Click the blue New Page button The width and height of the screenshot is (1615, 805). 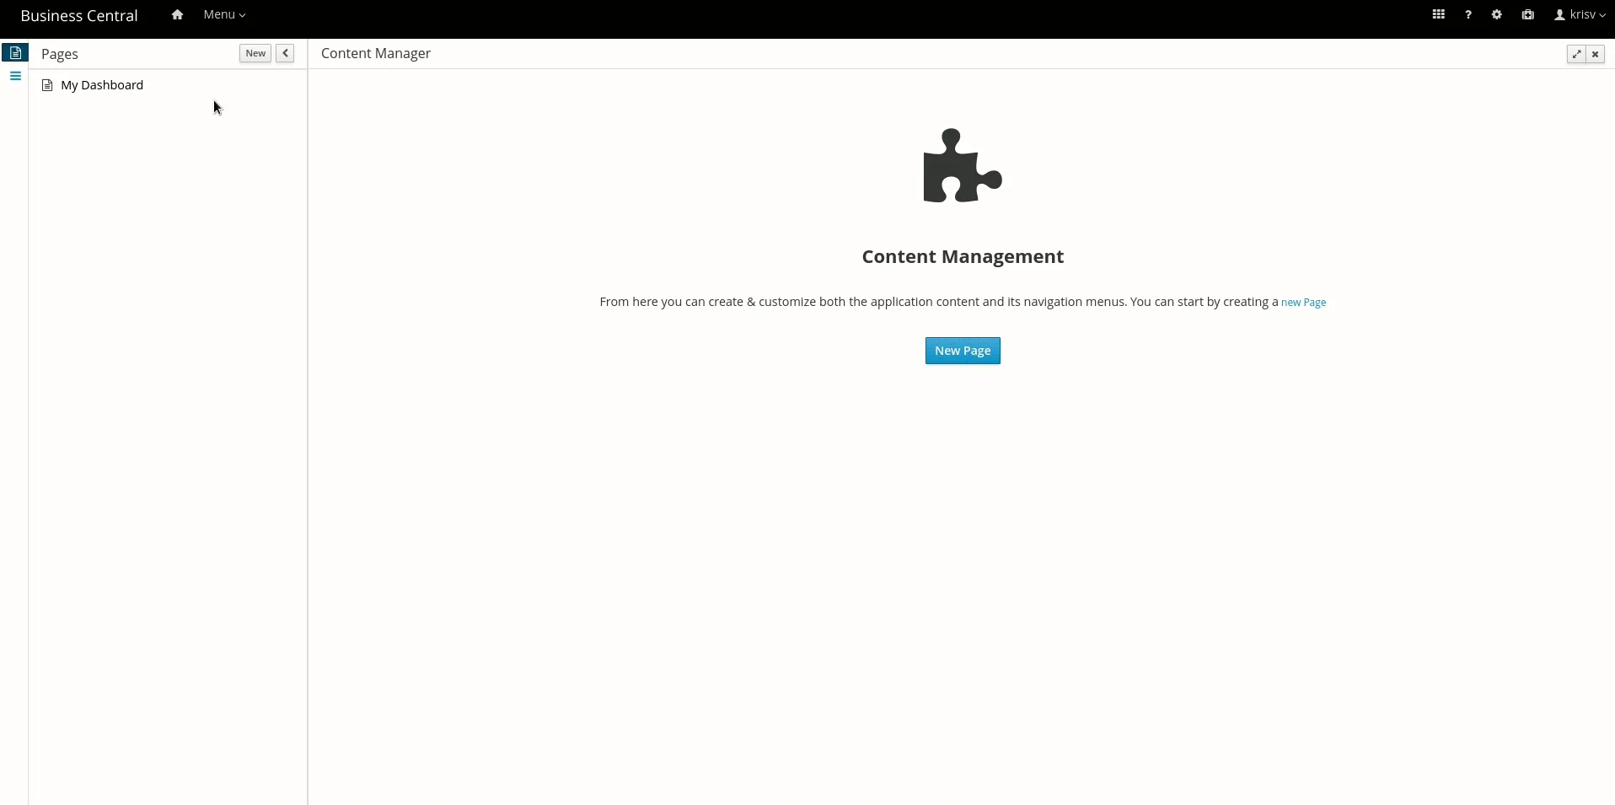(963, 351)
